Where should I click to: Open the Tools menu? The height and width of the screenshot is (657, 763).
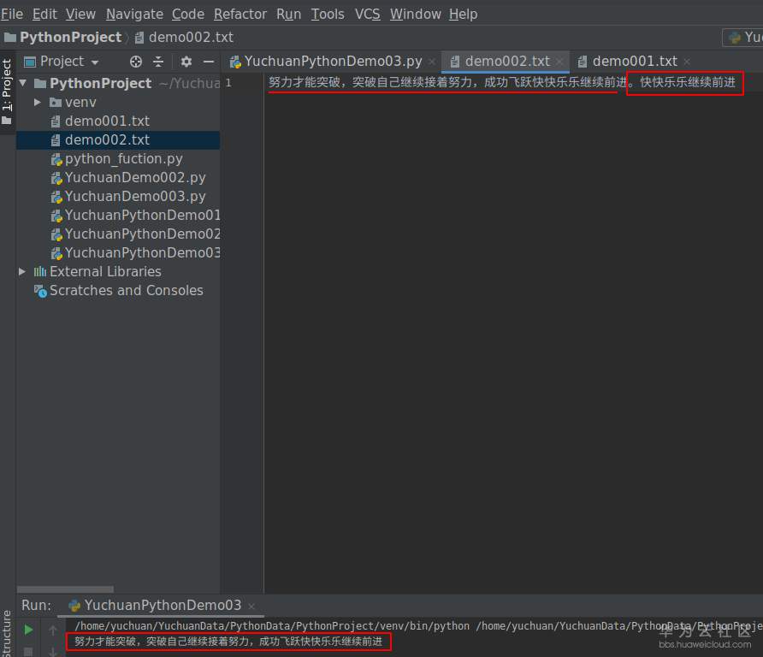tap(328, 14)
